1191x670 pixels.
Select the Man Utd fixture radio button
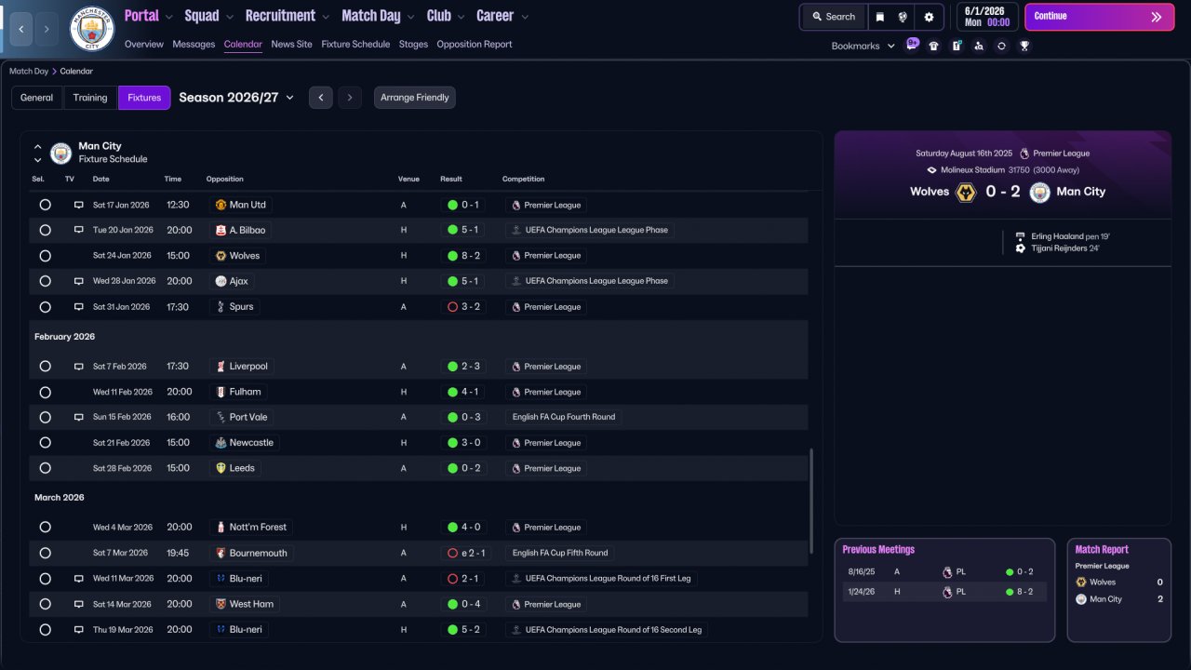(45, 205)
